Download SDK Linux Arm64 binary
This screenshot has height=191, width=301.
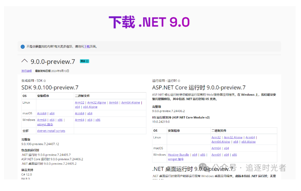(x=114, y=102)
